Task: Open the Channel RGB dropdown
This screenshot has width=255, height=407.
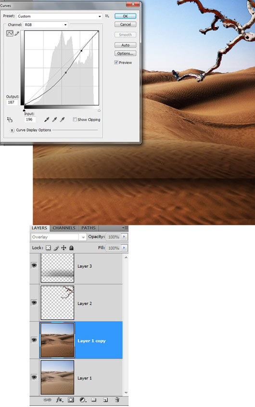Action: 46,25
